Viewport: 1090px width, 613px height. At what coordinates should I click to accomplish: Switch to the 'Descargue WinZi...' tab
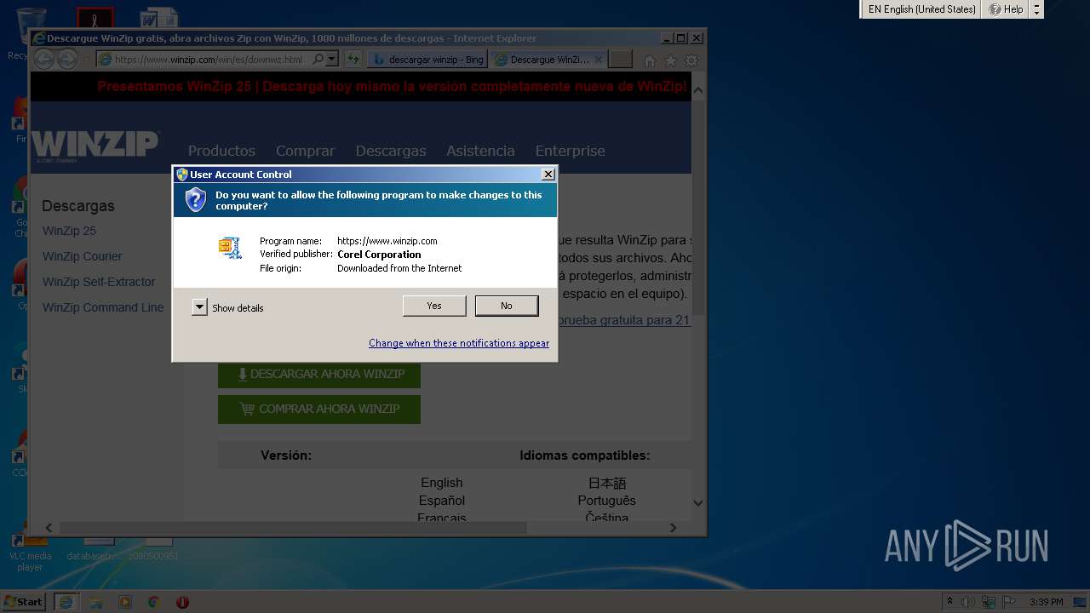point(548,60)
